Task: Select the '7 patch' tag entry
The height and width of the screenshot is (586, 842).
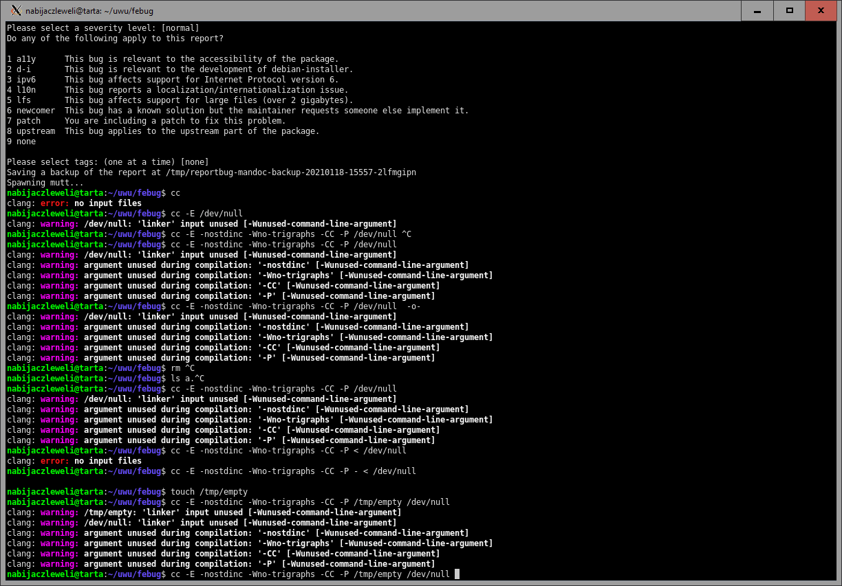Action: pyautogui.click(x=24, y=121)
